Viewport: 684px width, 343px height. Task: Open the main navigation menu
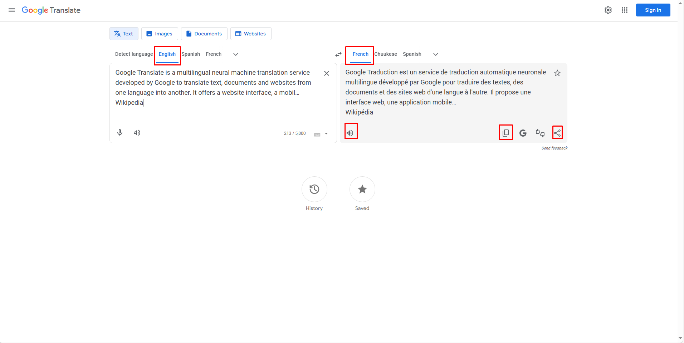[12, 10]
